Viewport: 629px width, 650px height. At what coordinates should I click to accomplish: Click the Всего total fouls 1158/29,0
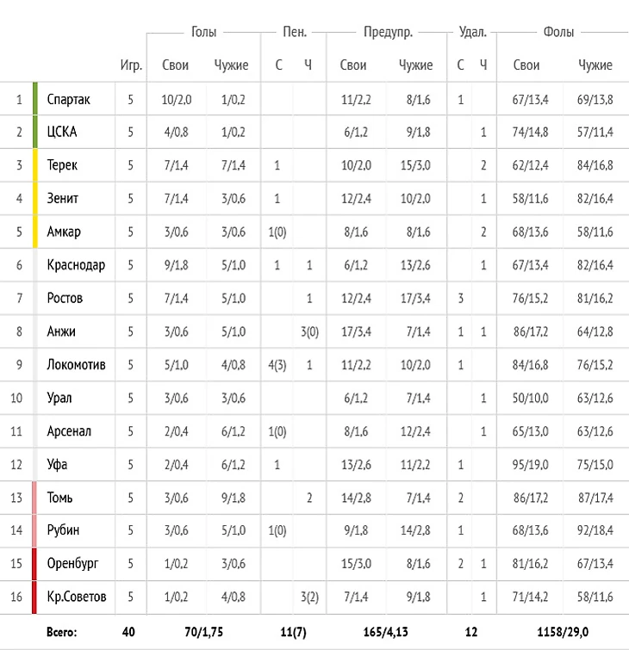563,632
